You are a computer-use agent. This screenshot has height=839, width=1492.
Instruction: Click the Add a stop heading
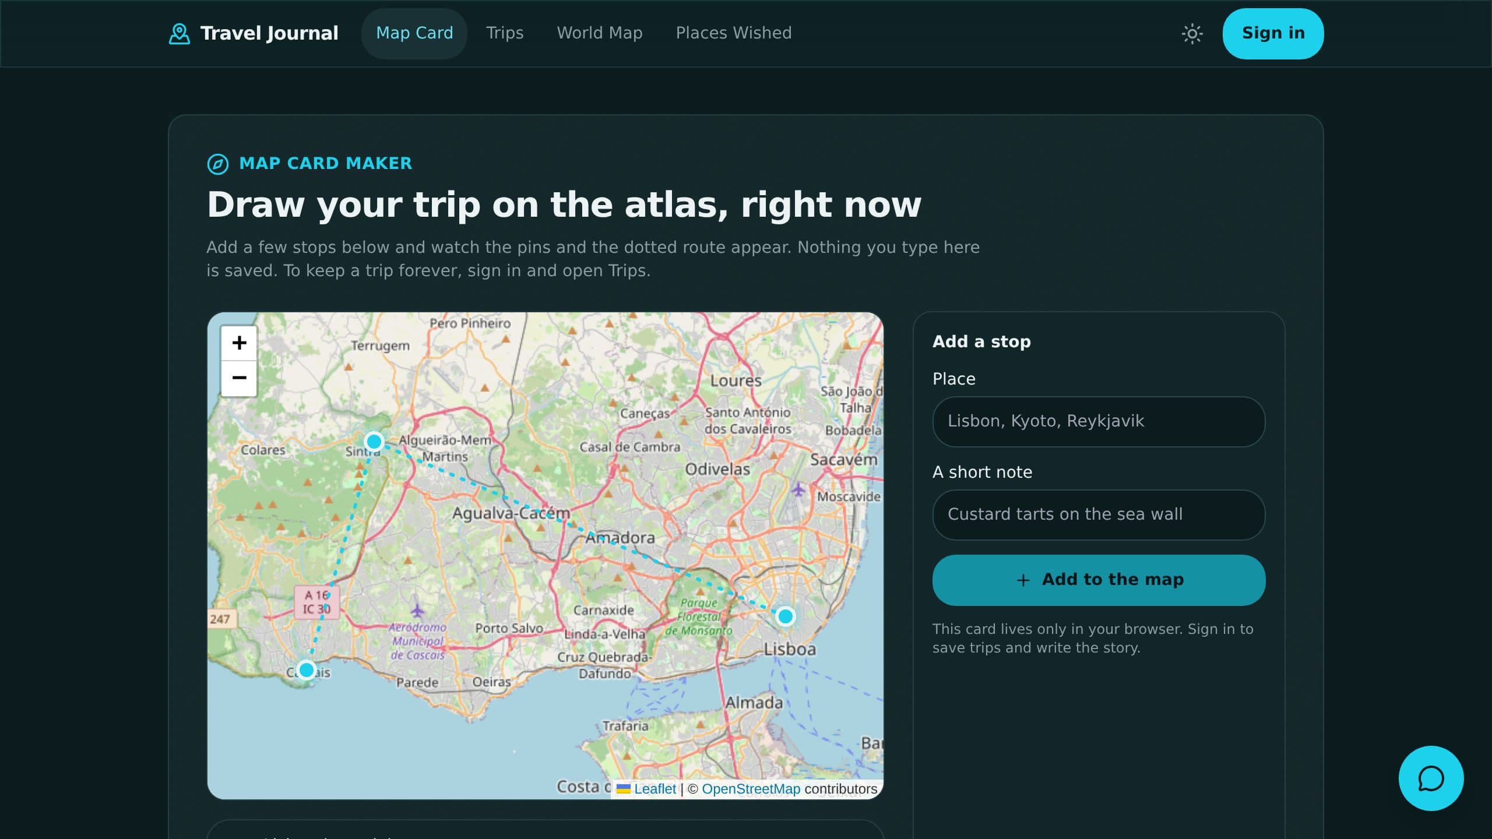point(981,341)
